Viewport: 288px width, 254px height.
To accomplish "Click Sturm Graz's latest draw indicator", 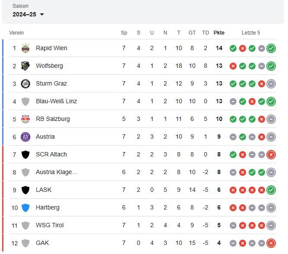I will tap(271, 84).
